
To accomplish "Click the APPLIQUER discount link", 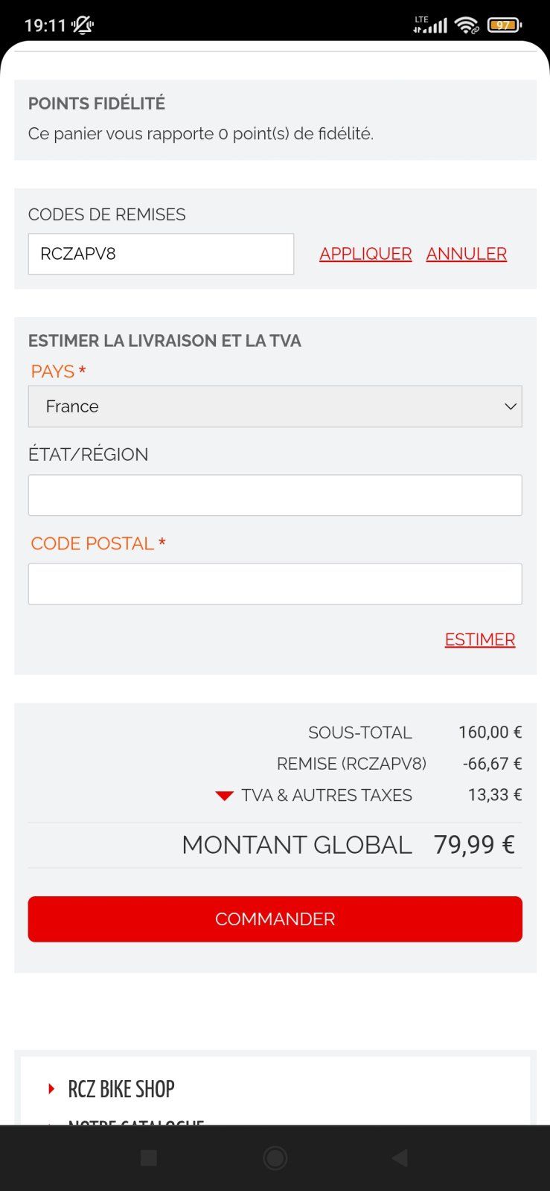I will (365, 254).
